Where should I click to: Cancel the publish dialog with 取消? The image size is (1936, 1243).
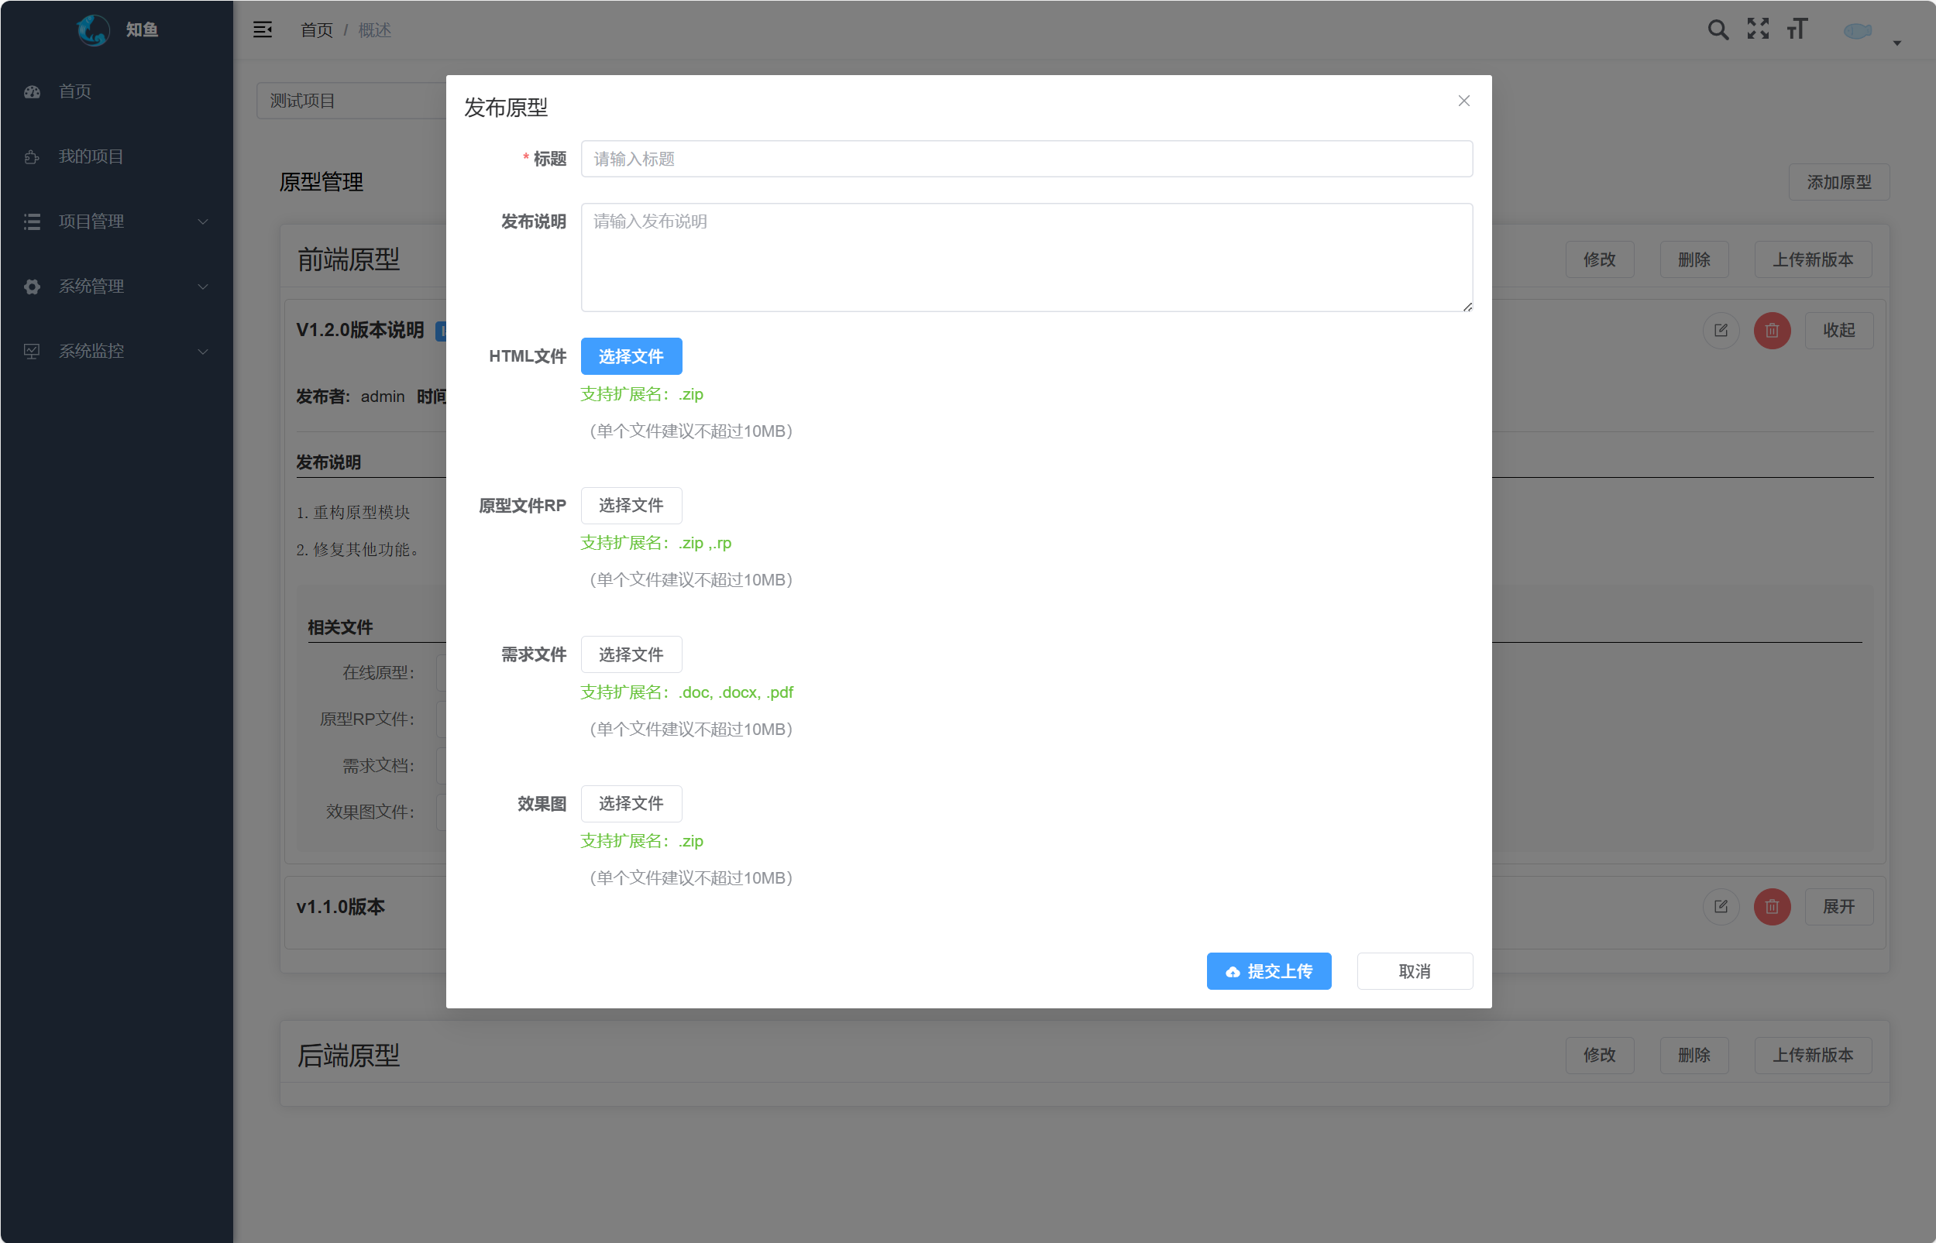point(1414,971)
